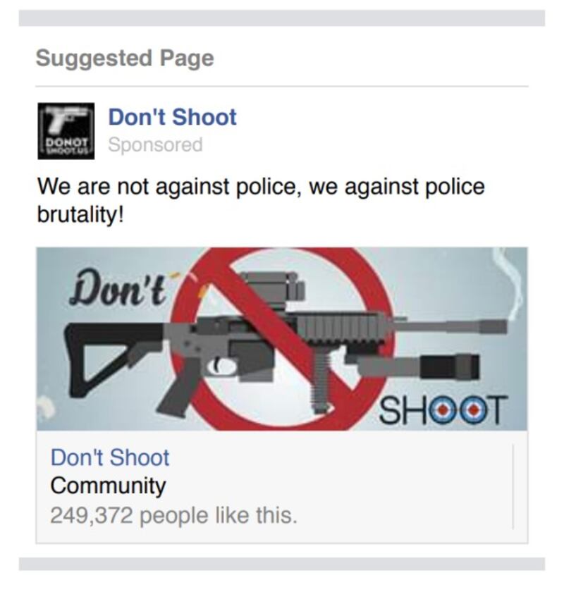This screenshot has height=592, width=564.
Task: Click the police brutality post text
Action: [x=261, y=200]
